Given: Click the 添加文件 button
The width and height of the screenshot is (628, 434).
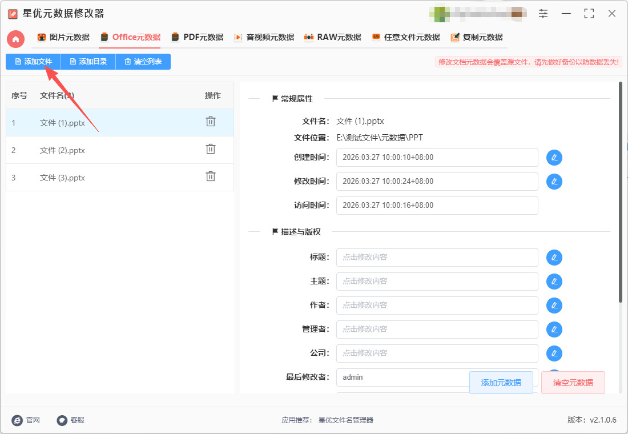Looking at the screenshot, I should click(x=33, y=62).
